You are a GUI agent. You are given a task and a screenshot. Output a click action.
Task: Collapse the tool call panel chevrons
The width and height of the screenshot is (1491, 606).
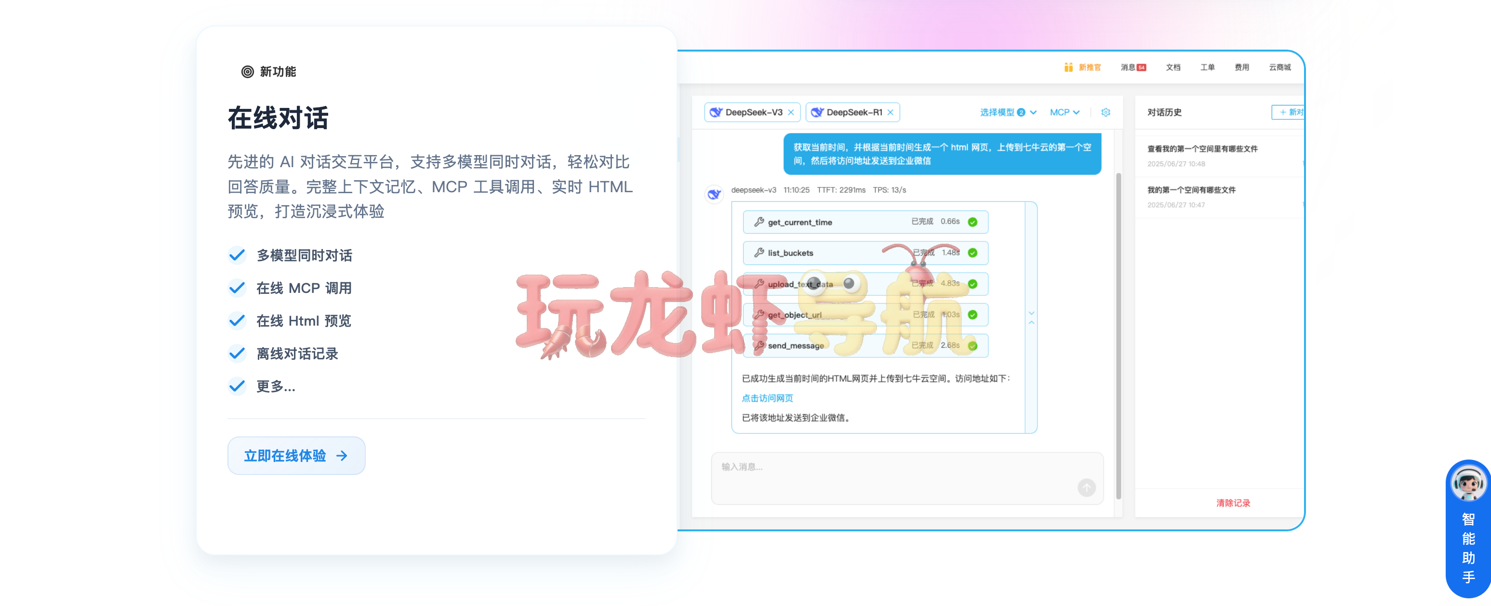(x=1031, y=317)
